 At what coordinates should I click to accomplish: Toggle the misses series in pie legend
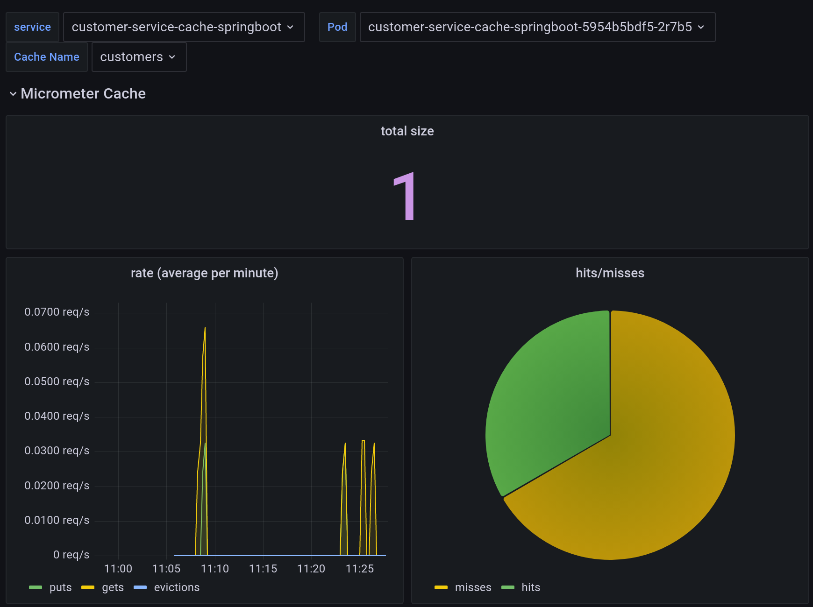click(473, 587)
